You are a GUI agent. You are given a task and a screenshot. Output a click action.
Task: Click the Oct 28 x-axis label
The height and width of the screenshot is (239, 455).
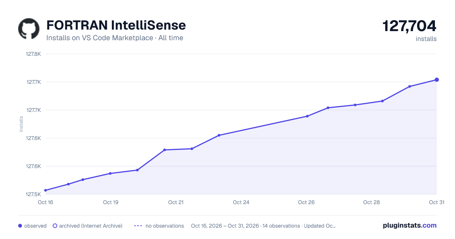coord(372,202)
